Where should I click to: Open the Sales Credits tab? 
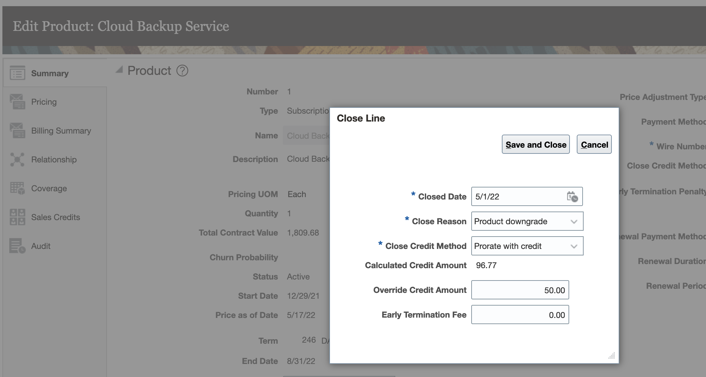[55, 217]
